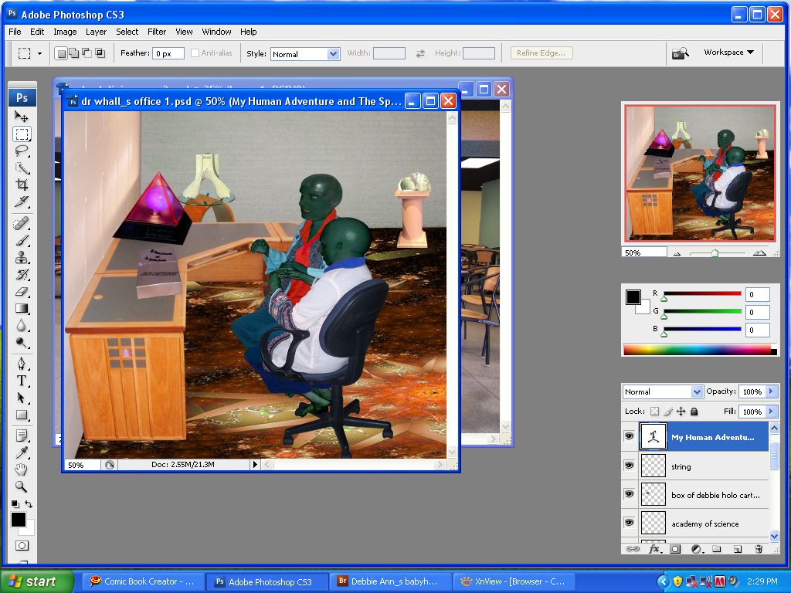Open the Filter menu
791x593 pixels.
pyautogui.click(x=157, y=32)
